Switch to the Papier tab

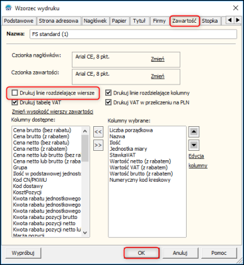click(119, 21)
